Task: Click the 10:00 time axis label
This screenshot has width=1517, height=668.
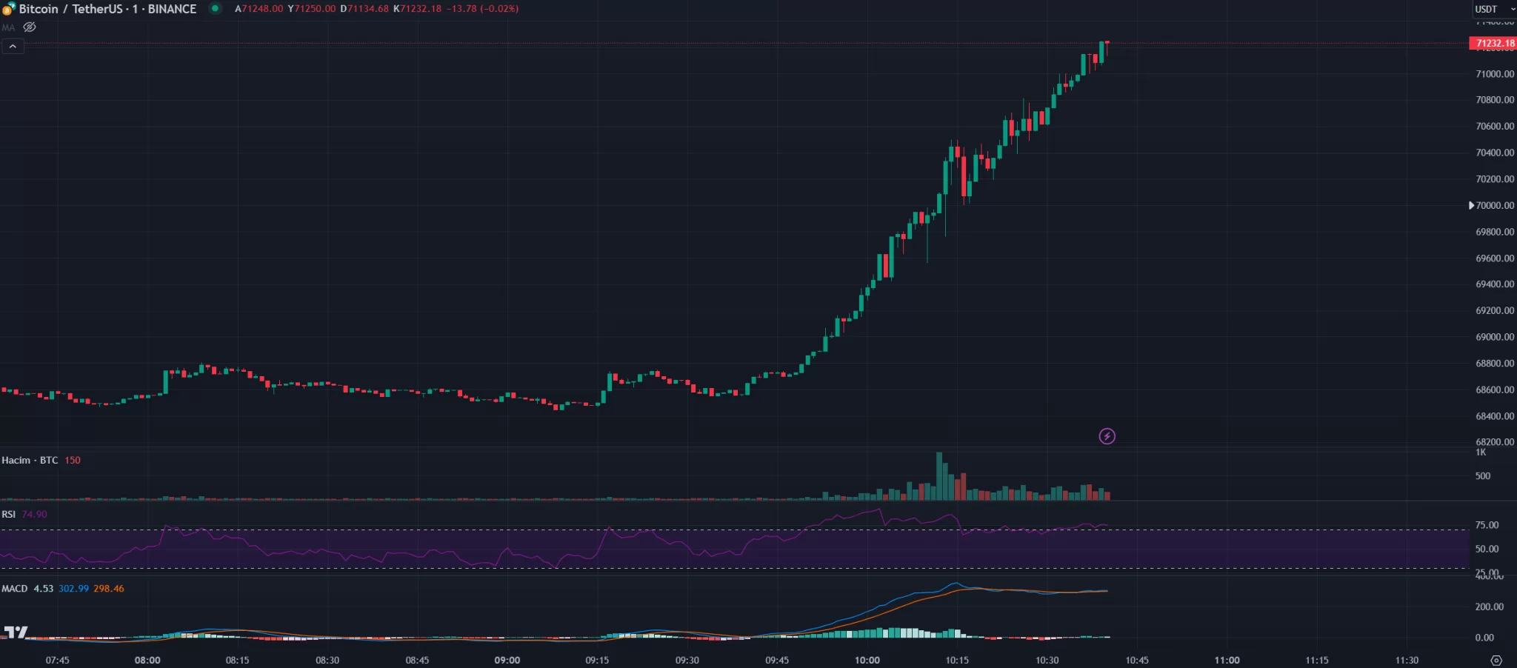Action: [x=867, y=660]
